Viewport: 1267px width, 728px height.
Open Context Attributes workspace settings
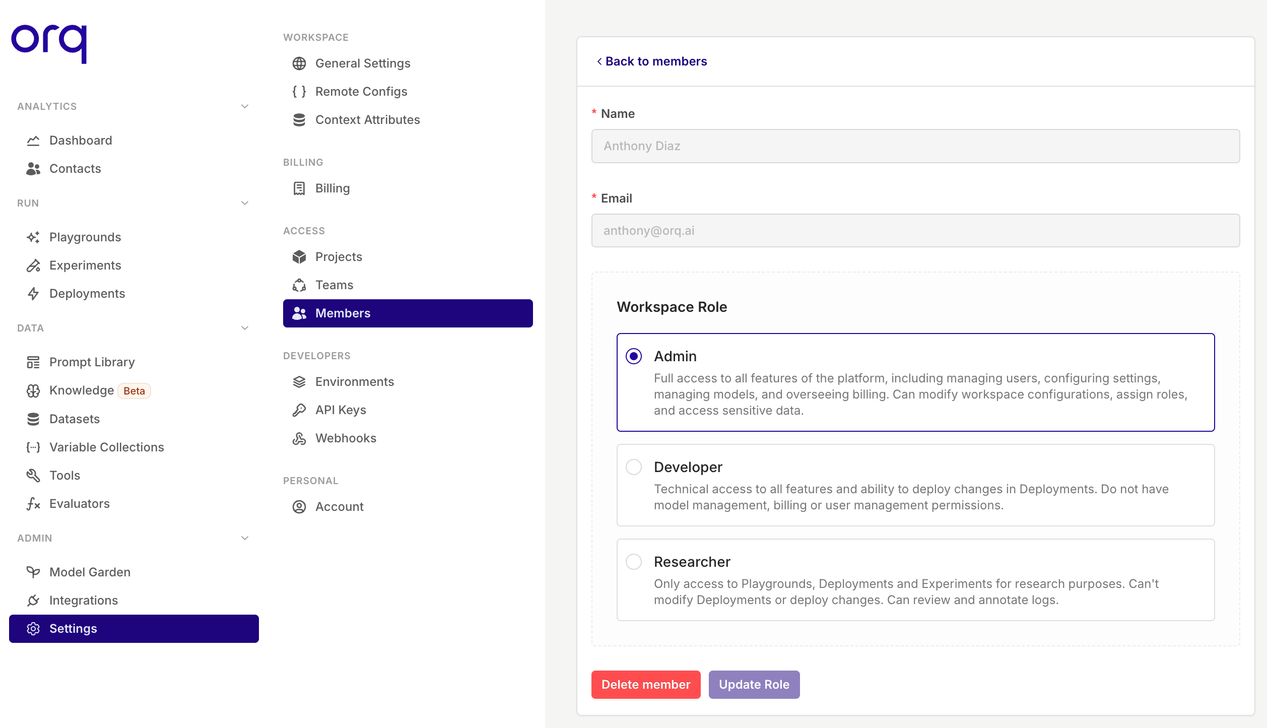pyautogui.click(x=367, y=119)
